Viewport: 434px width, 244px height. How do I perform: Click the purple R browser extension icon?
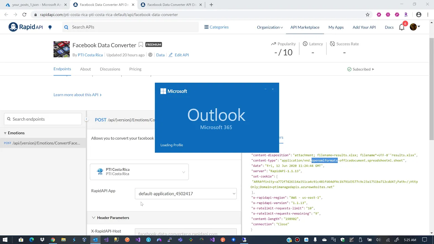[x=406, y=15]
